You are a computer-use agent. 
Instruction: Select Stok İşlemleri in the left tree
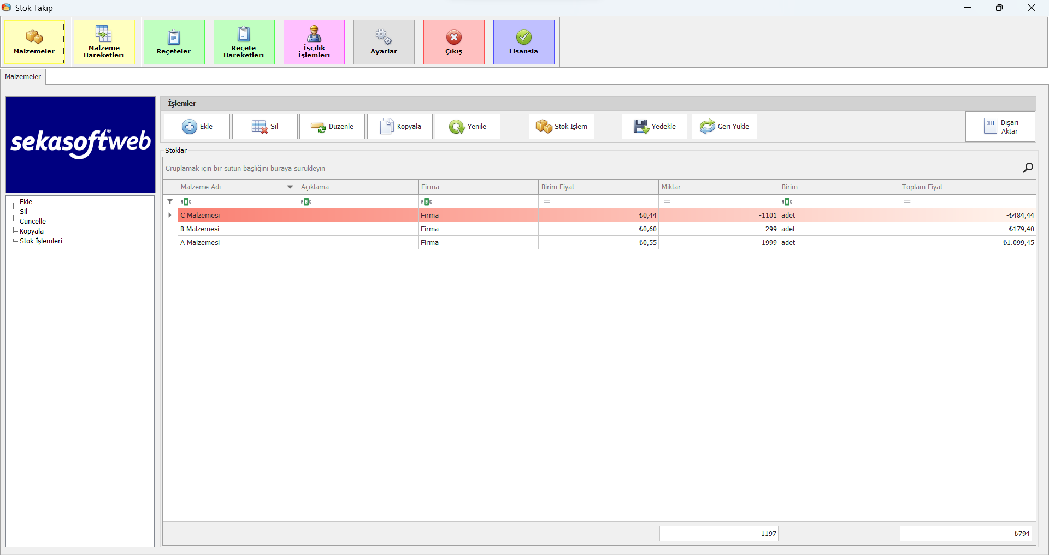click(x=41, y=241)
